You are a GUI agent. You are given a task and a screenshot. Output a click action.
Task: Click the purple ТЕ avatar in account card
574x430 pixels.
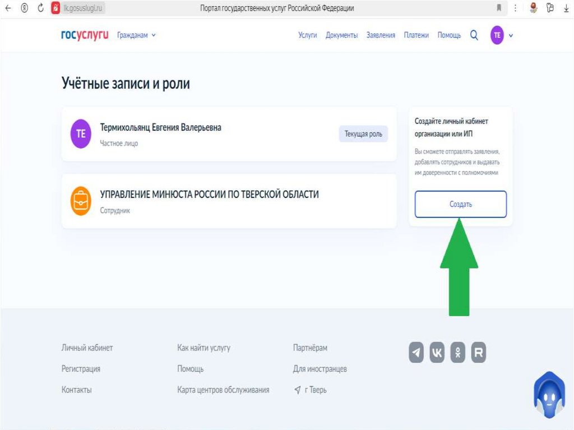click(81, 133)
